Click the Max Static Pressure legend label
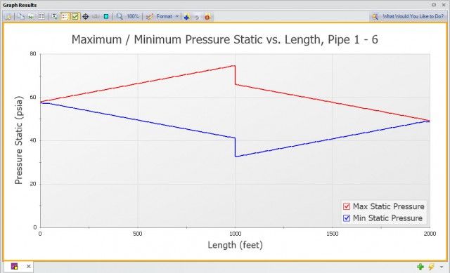Screen dimensions: 450x273 pyautogui.click(x=389, y=206)
